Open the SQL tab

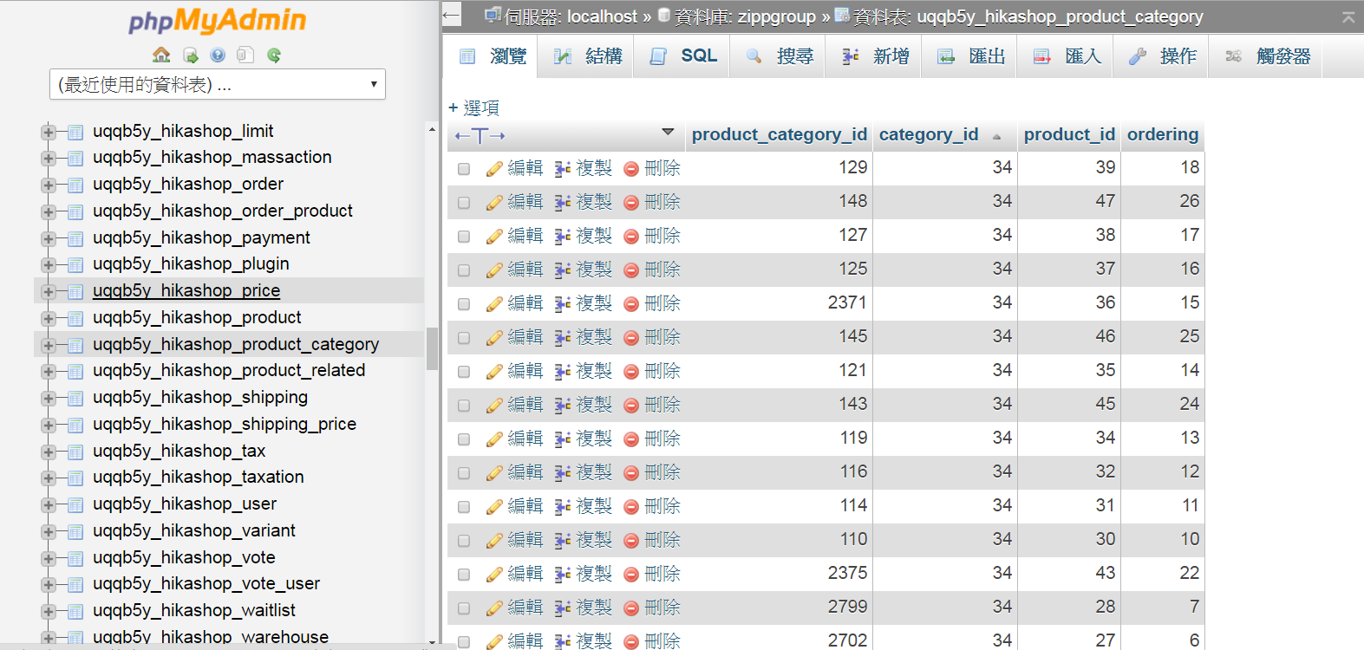pyautogui.click(x=683, y=56)
